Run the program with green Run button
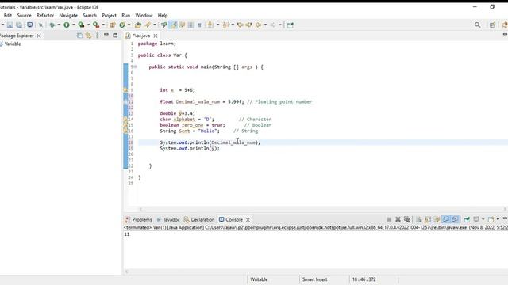Viewport: 508px width, 285px height. pos(67,25)
